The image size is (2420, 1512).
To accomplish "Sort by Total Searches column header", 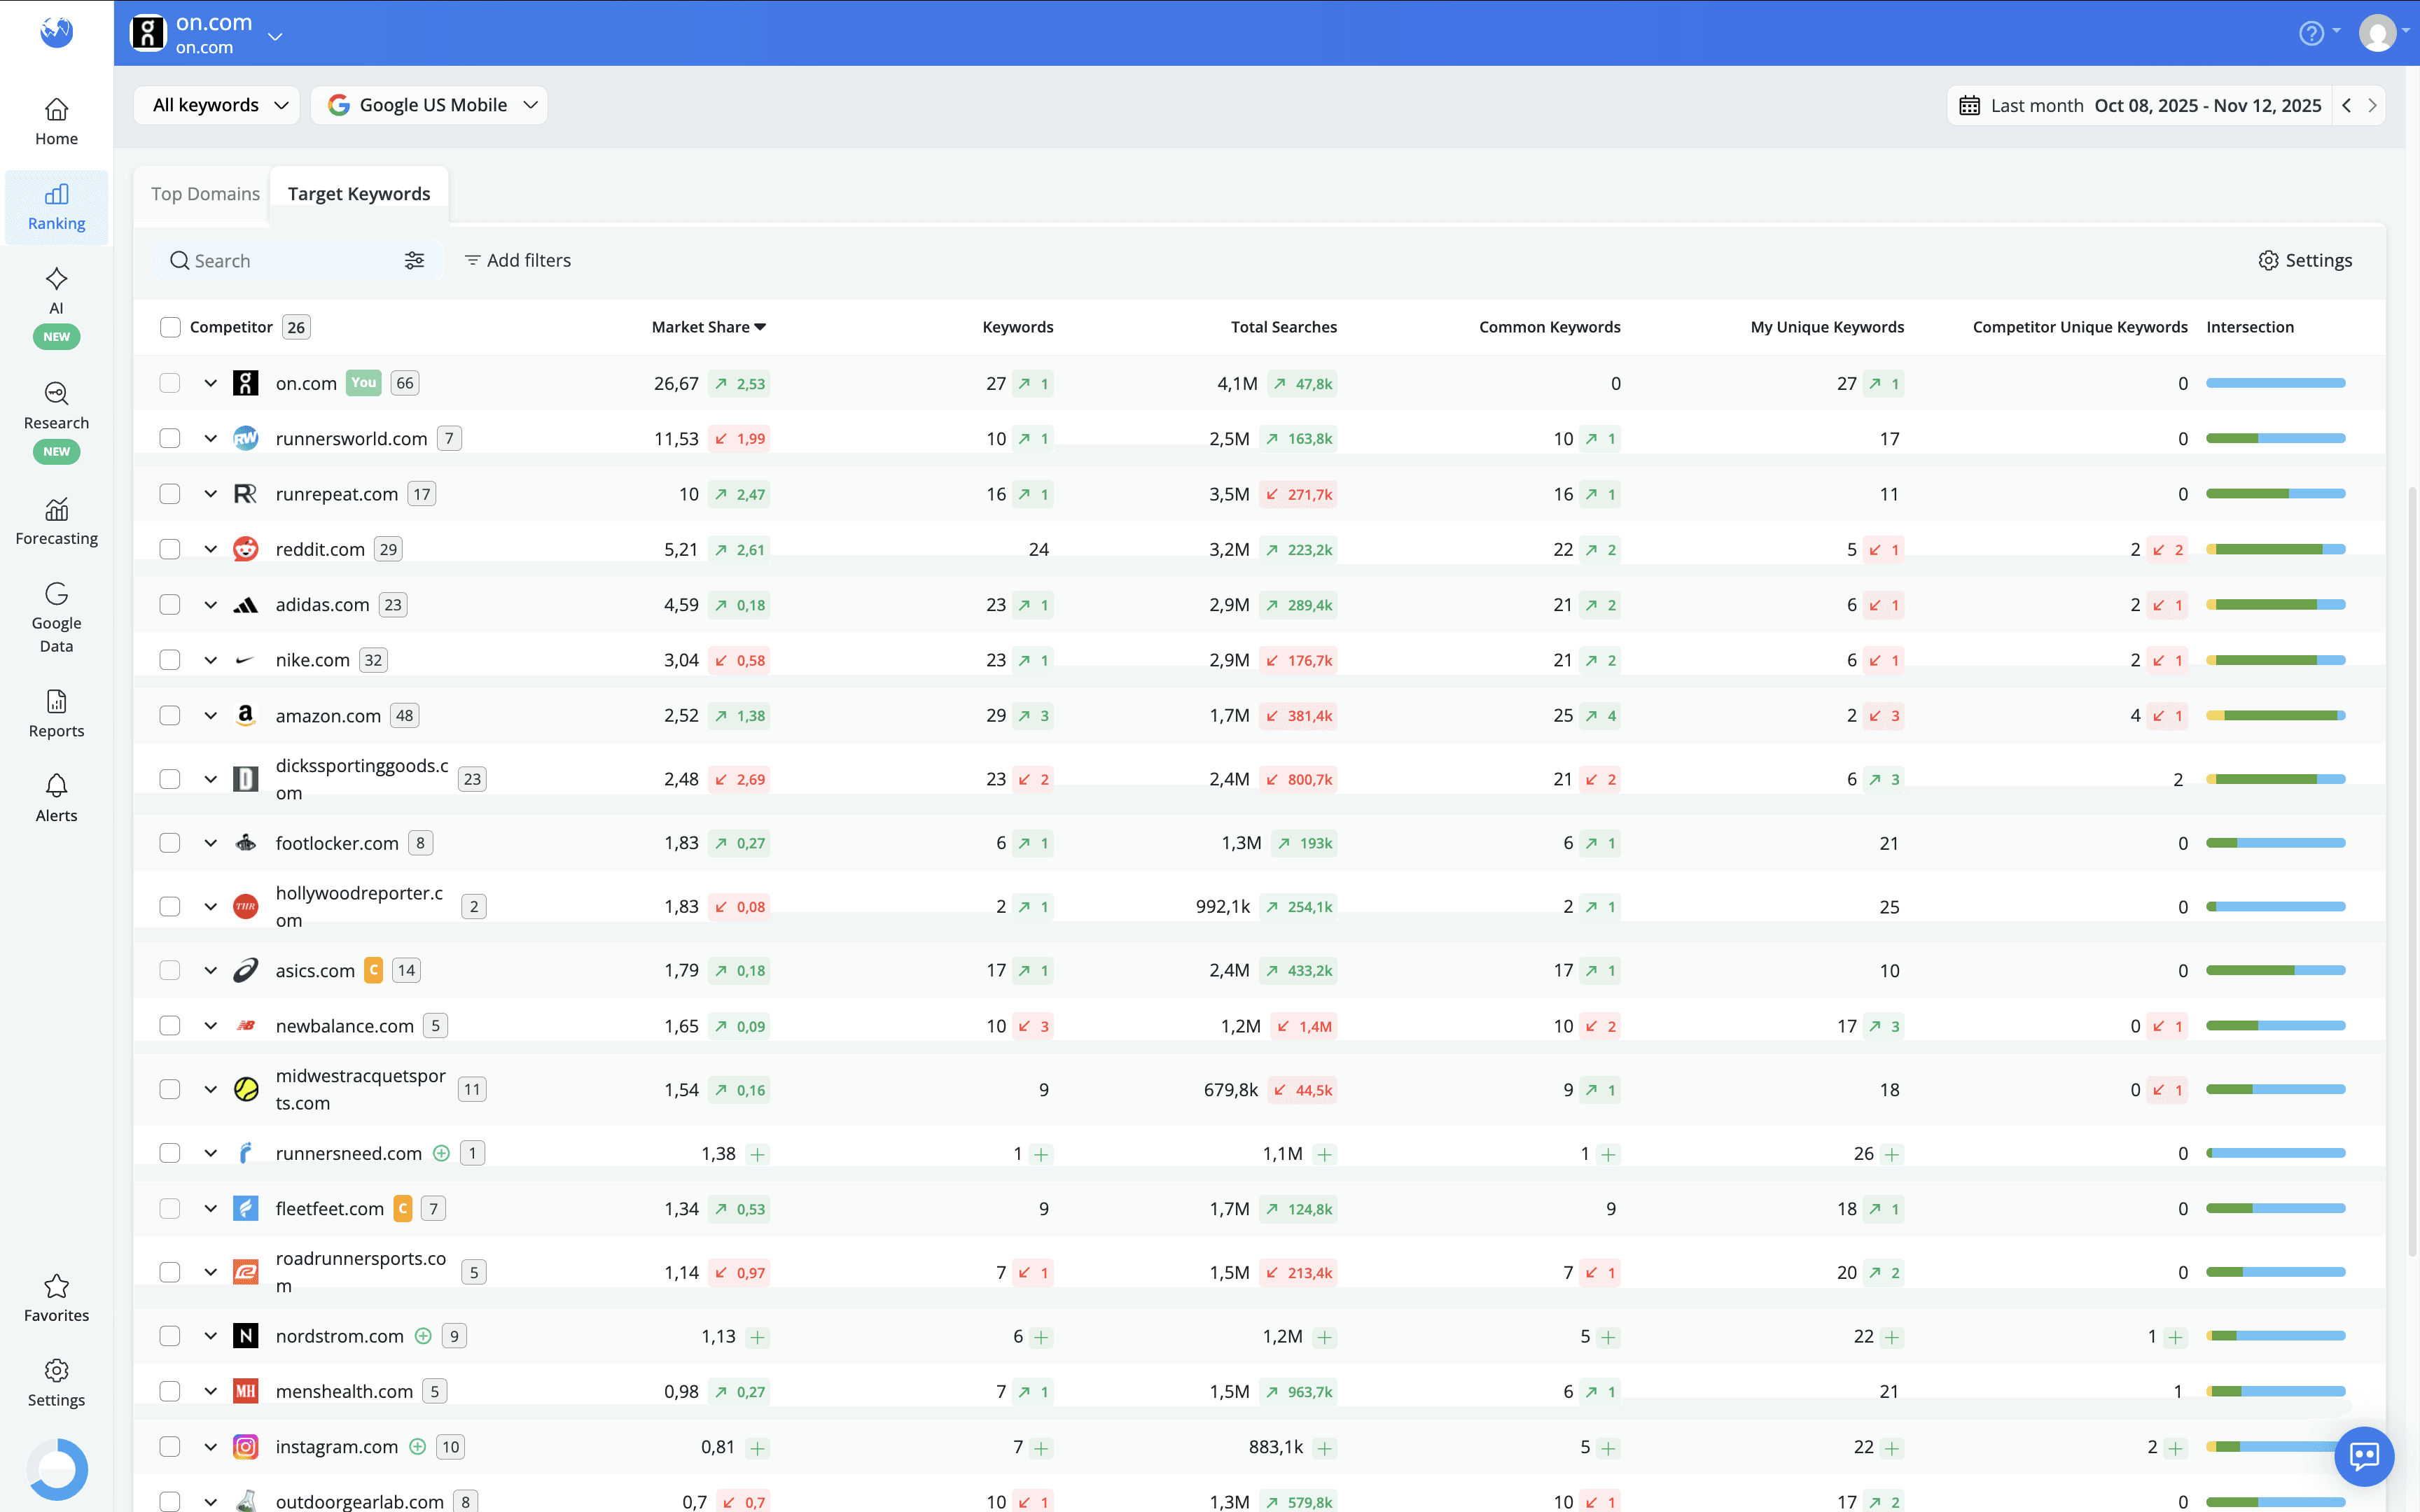I will (x=1283, y=327).
